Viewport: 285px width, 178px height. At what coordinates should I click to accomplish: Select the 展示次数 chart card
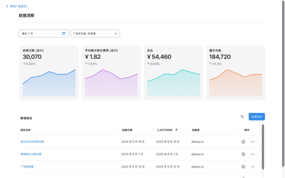coord(235,73)
